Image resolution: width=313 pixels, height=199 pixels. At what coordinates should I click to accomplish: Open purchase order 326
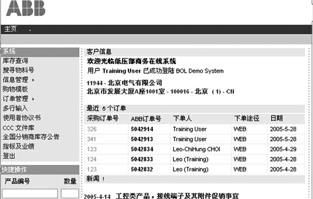point(92,129)
